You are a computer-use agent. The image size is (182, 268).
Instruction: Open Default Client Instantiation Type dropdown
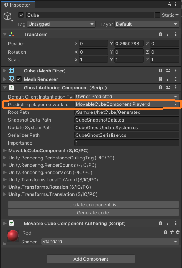tap(127, 97)
